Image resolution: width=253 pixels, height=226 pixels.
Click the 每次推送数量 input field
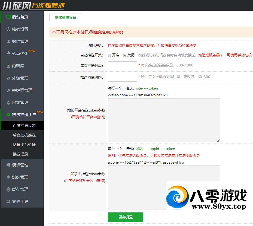pyautogui.click(x=122, y=66)
